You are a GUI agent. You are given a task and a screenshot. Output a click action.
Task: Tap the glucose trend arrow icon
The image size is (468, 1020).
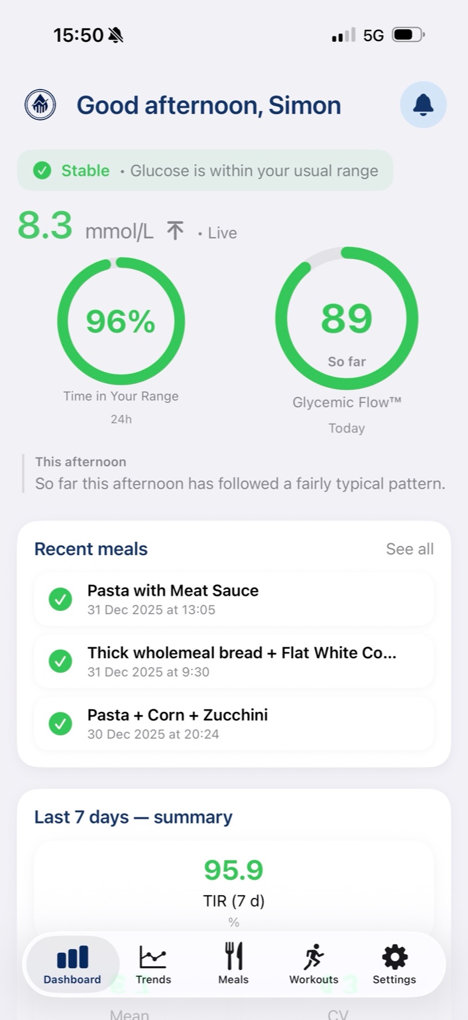click(x=175, y=231)
